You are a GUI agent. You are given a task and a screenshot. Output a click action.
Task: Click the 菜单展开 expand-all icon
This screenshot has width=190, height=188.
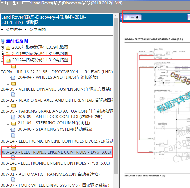point(2,29)
